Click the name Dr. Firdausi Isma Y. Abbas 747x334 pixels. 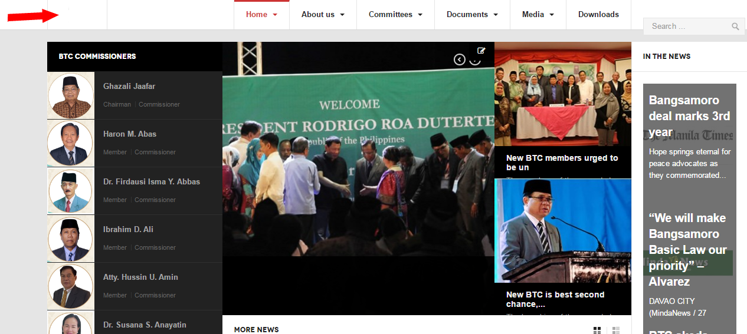pos(152,181)
